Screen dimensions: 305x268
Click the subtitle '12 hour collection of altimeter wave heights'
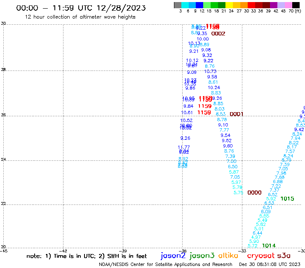tap(80, 17)
